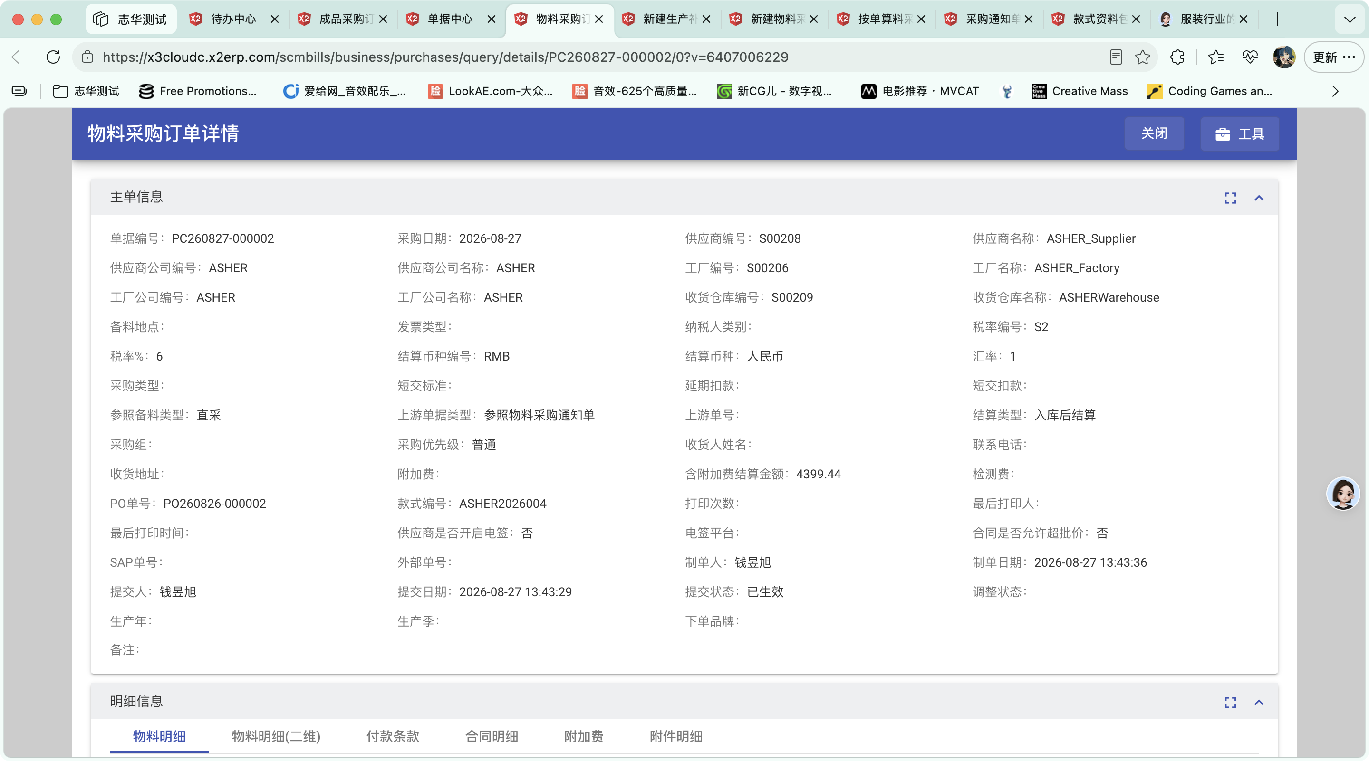This screenshot has width=1369, height=761.
Task: Open the sidebar toggle icon in bookmarks bar
Action: (x=19, y=91)
